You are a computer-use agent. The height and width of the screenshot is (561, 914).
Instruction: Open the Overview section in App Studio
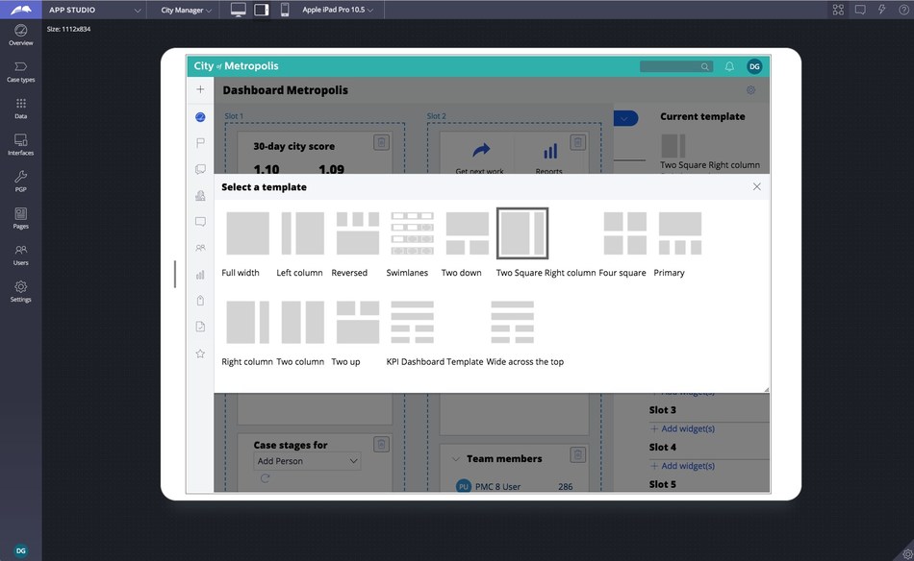[x=20, y=36]
